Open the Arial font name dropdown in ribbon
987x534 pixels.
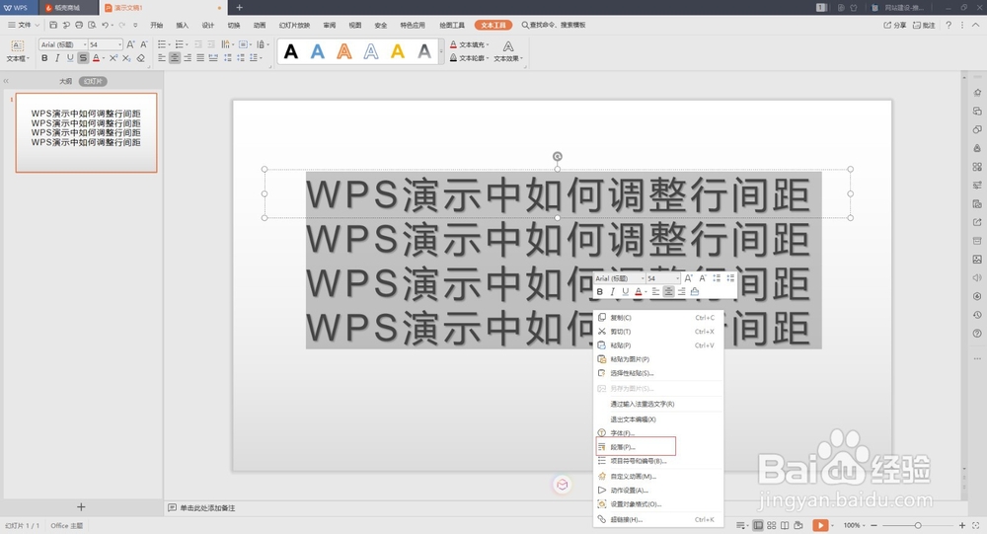tap(85, 44)
